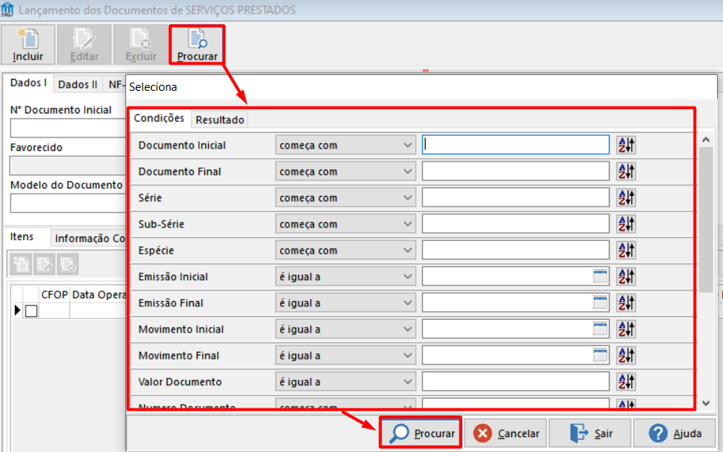Toggle sort order for Espécie row
Viewport: 723px width, 452px height.
click(x=626, y=251)
